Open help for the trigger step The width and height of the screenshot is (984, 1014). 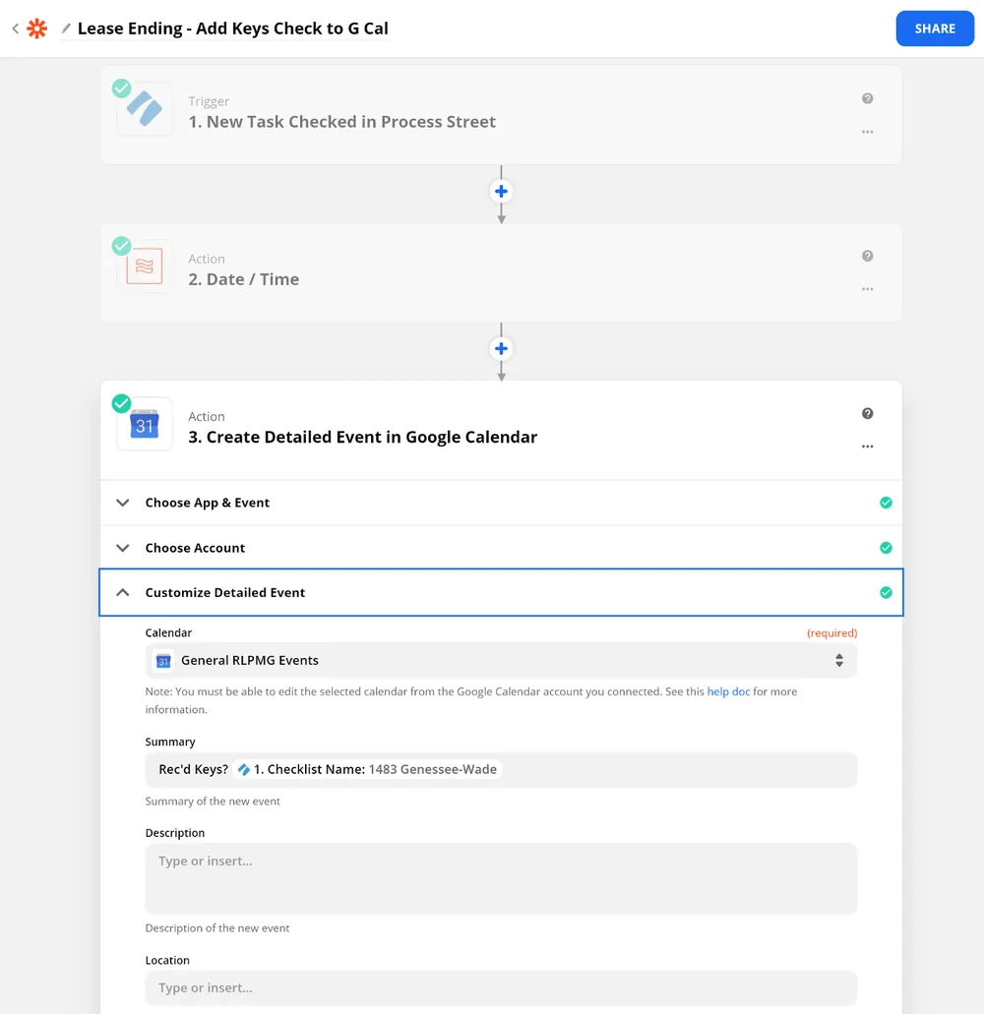point(868,98)
